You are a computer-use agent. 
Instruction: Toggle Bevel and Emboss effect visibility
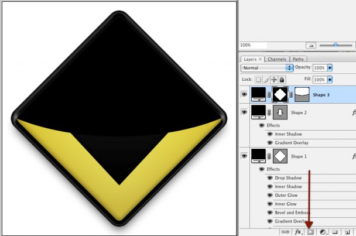coord(270,213)
